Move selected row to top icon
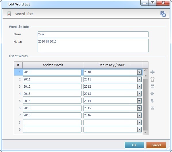Screen dimensions: 172x152 [152, 86]
